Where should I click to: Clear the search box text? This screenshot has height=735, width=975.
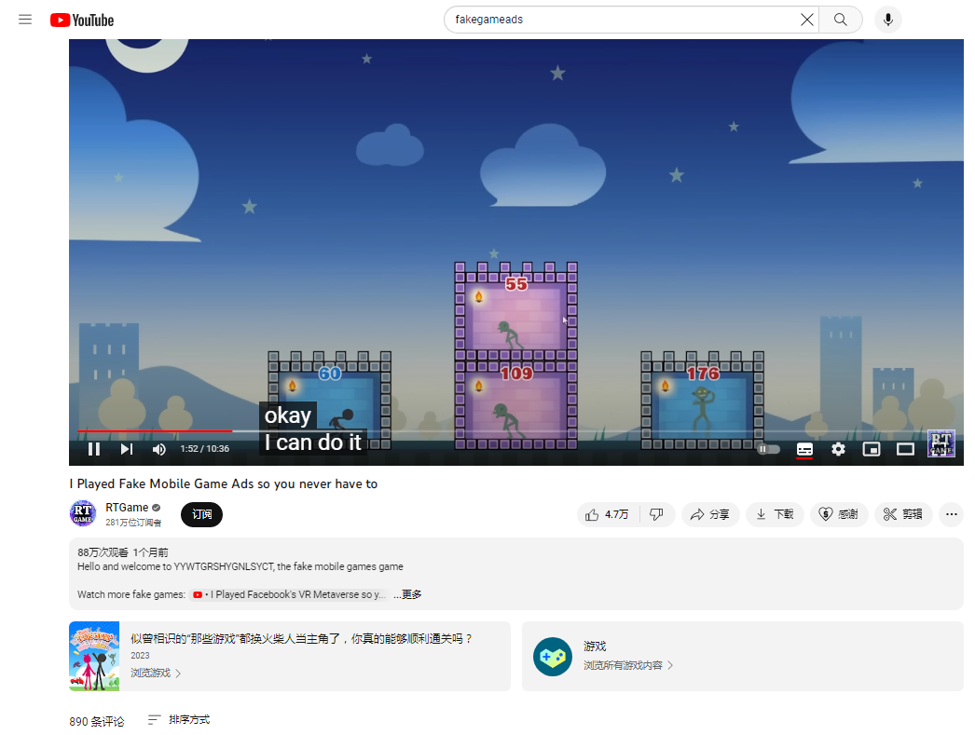coord(806,20)
